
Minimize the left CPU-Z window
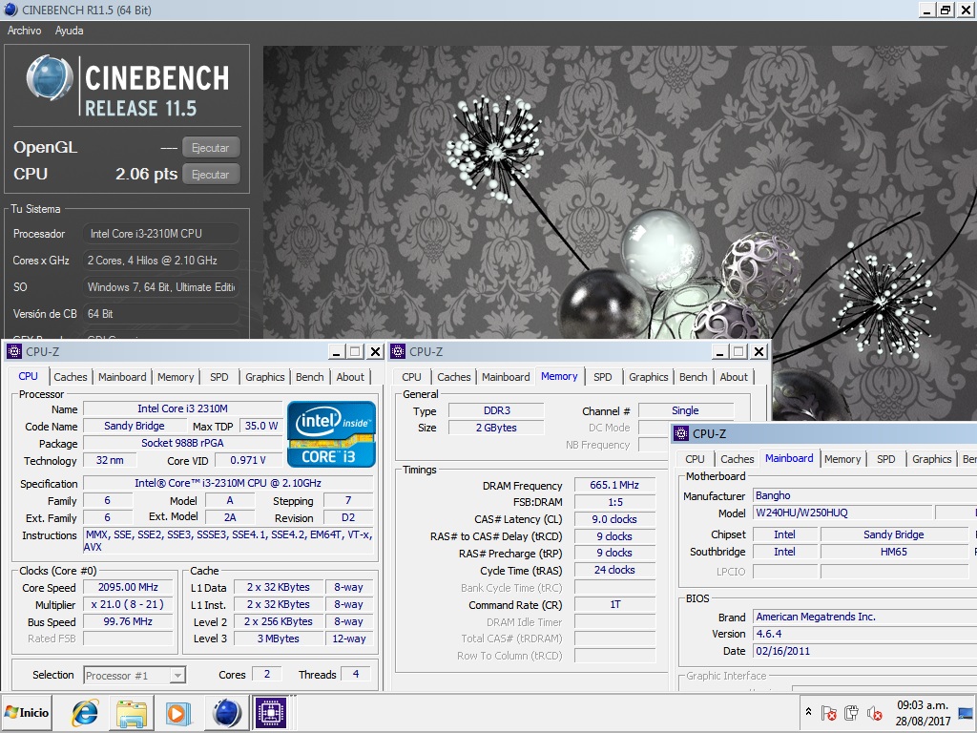(x=337, y=352)
